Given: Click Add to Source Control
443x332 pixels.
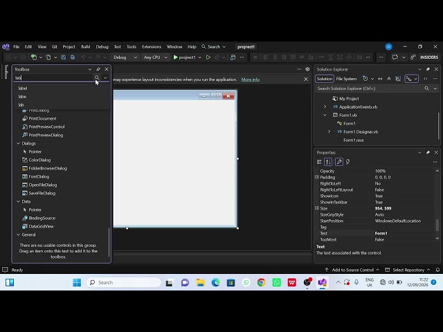Looking at the screenshot, I should click(x=352, y=270).
